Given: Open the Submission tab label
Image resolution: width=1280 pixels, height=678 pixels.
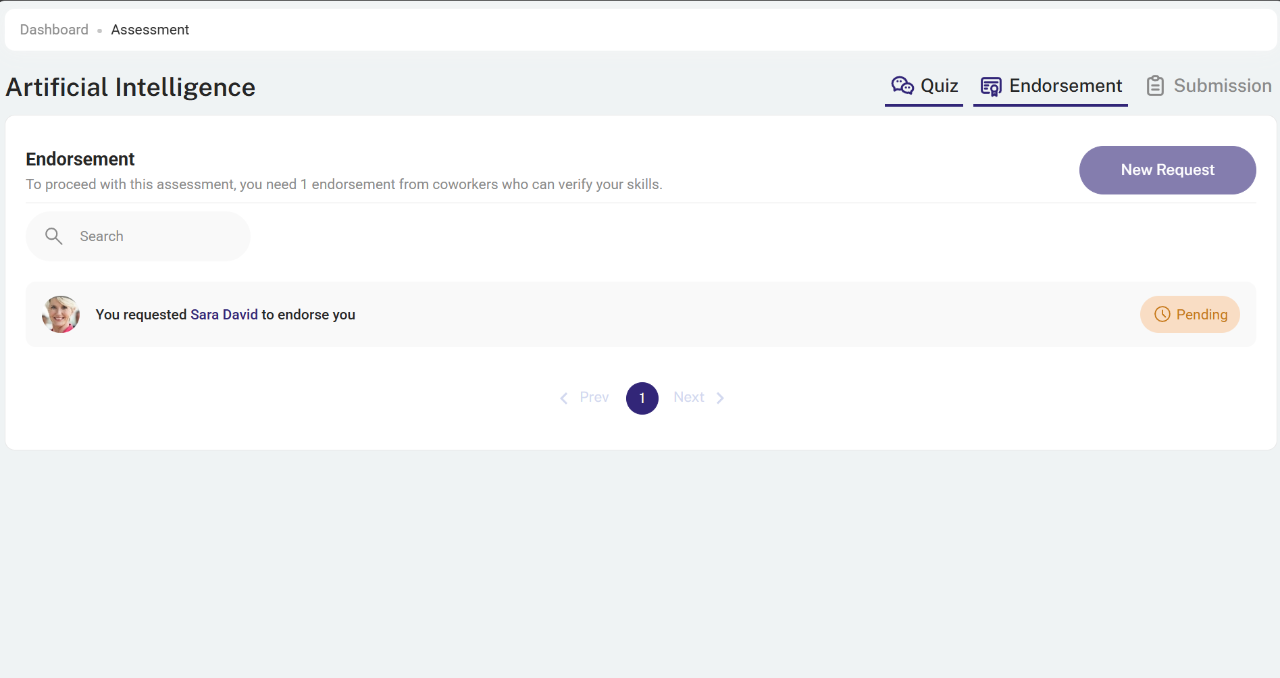Looking at the screenshot, I should [x=1222, y=86].
